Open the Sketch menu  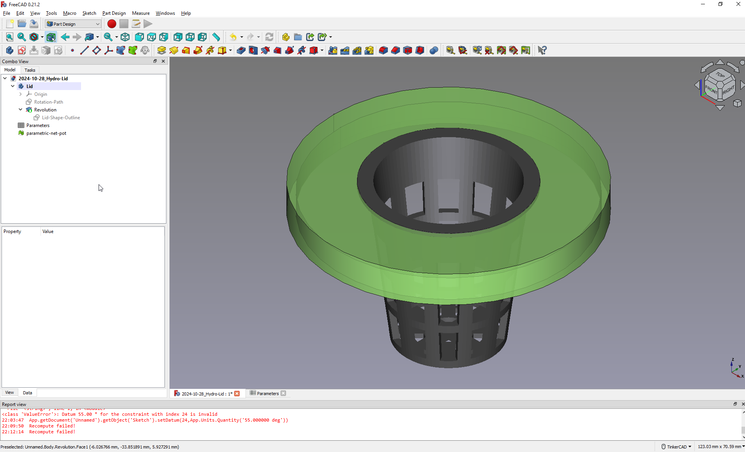pos(89,13)
